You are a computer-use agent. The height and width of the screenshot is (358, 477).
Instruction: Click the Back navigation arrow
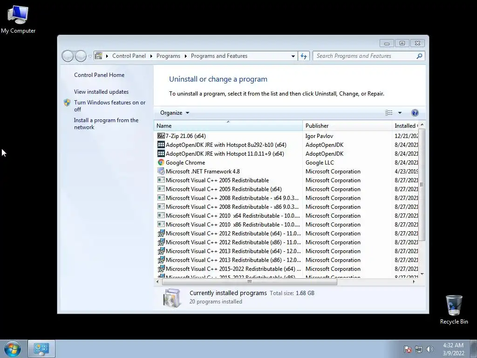[68, 56]
